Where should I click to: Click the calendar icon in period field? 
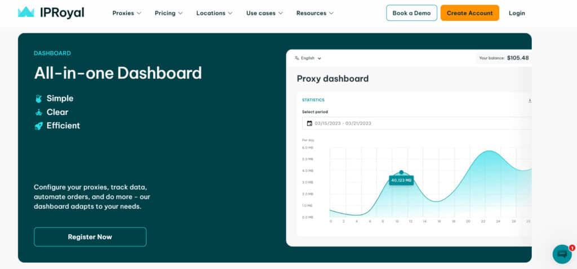pos(309,123)
